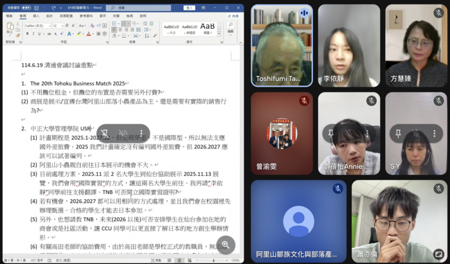Screen dimensions: 450x264
Task: Switch to the 插入 (Insert) tab
Action: 36,16
